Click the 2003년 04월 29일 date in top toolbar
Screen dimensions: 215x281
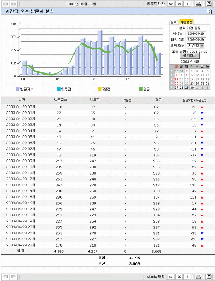point(81,4)
